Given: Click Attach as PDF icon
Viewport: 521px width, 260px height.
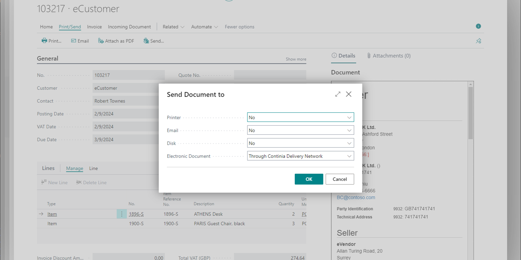Looking at the screenshot, I should (101, 41).
